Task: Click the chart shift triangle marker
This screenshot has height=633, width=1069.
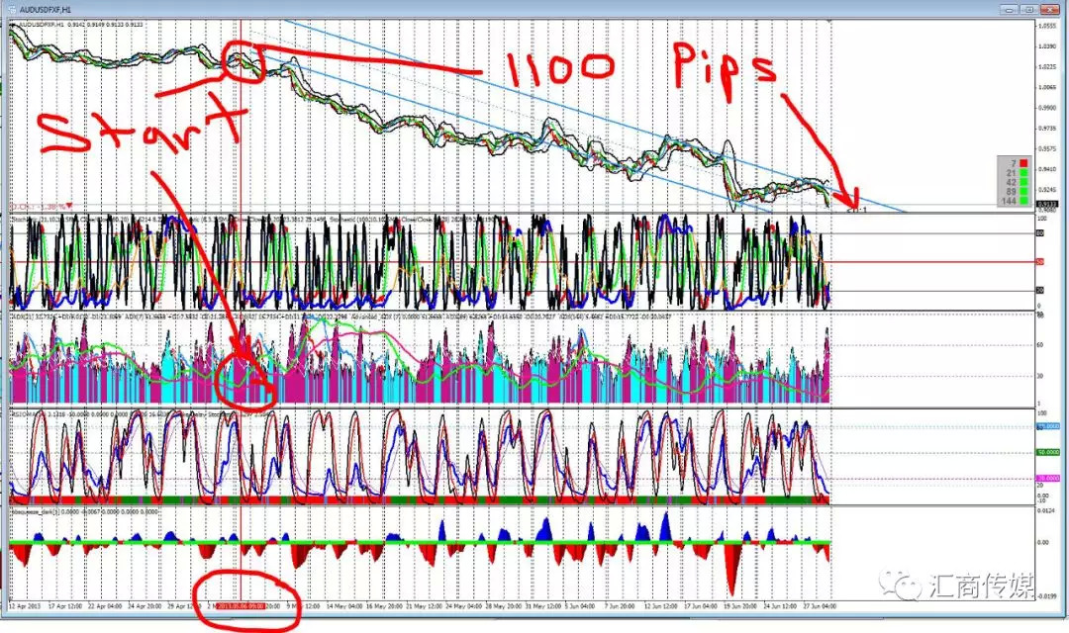Action: [x=829, y=22]
